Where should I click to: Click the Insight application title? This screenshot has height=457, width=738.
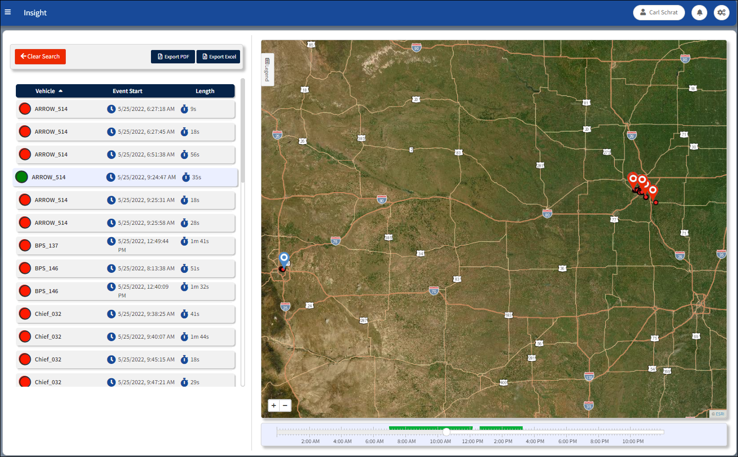click(35, 13)
